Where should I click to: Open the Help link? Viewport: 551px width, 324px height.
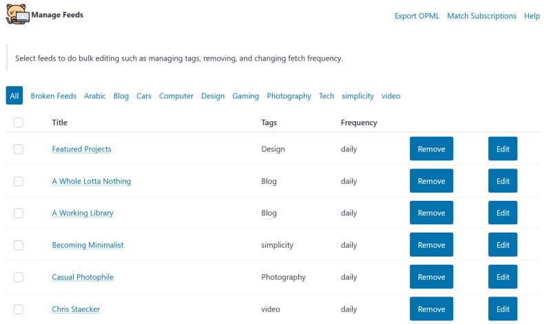point(532,16)
